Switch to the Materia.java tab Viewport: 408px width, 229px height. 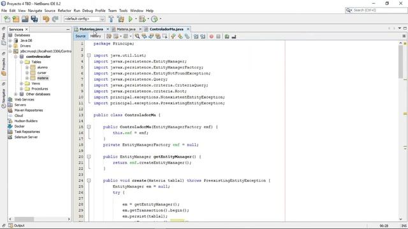(x=126, y=29)
